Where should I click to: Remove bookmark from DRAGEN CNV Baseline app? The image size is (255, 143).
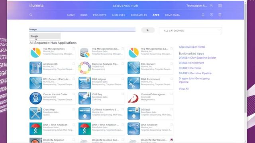click(x=172, y=140)
